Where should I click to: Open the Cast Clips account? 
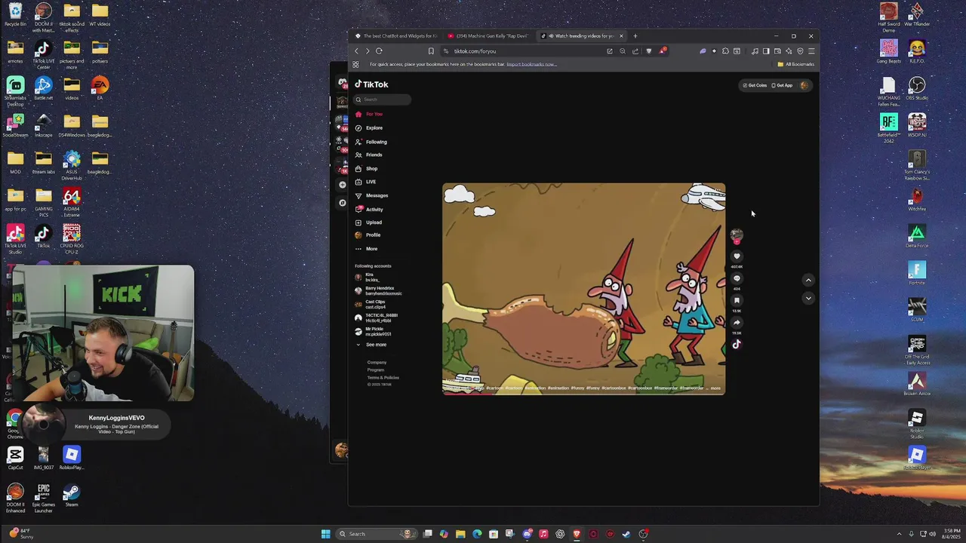click(371, 304)
